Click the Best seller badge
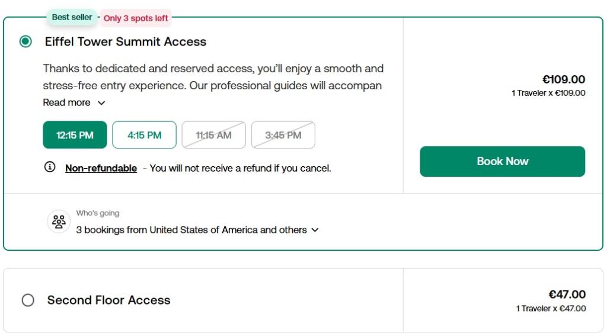 pyautogui.click(x=72, y=17)
